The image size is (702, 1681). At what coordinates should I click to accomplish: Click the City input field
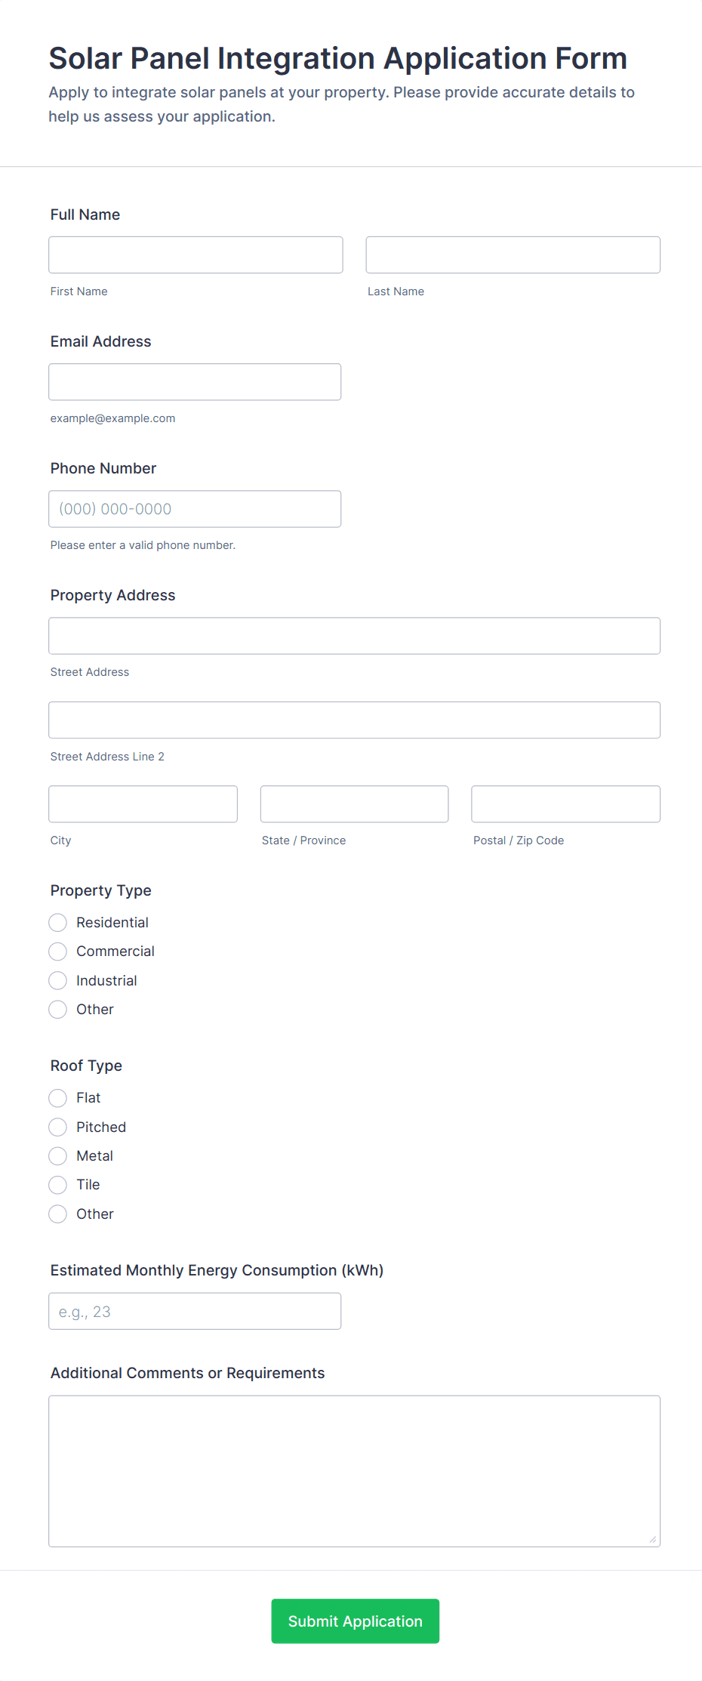[x=143, y=803]
